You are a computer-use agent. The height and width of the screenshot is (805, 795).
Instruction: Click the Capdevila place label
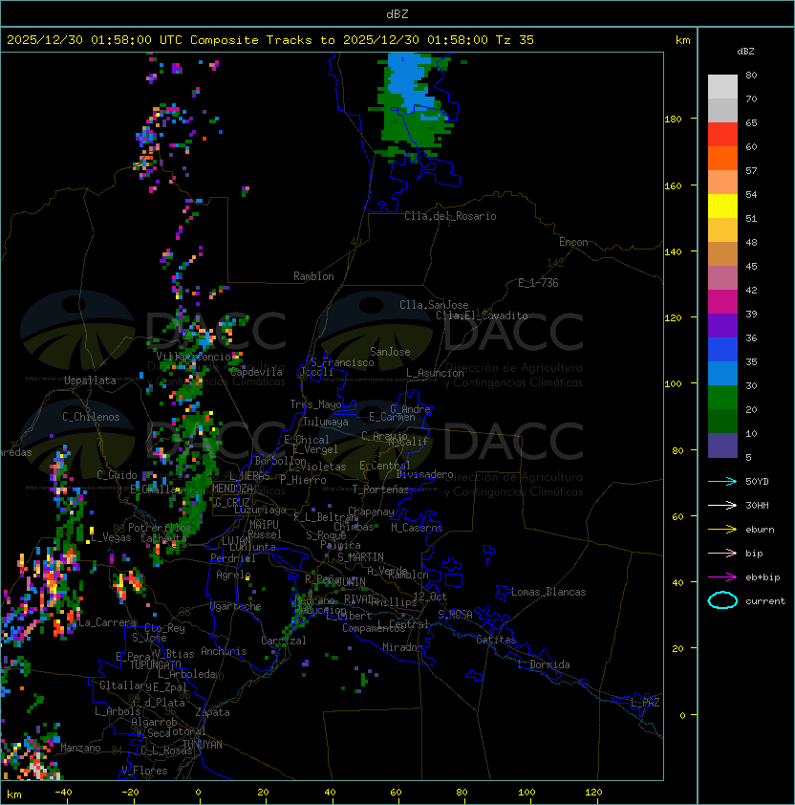point(256,372)
